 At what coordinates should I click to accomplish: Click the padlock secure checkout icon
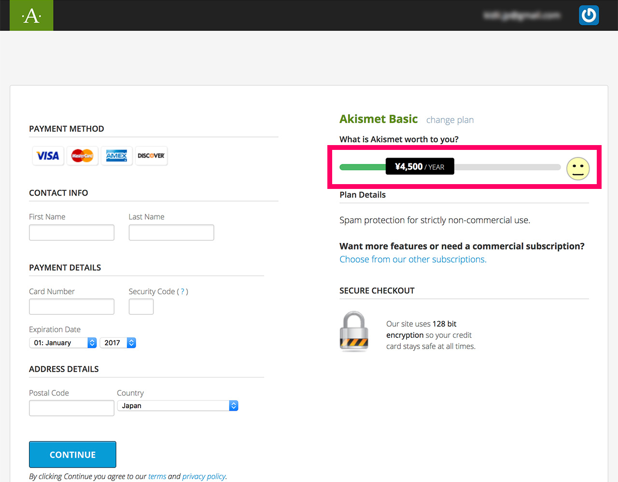tap(354, 332)
